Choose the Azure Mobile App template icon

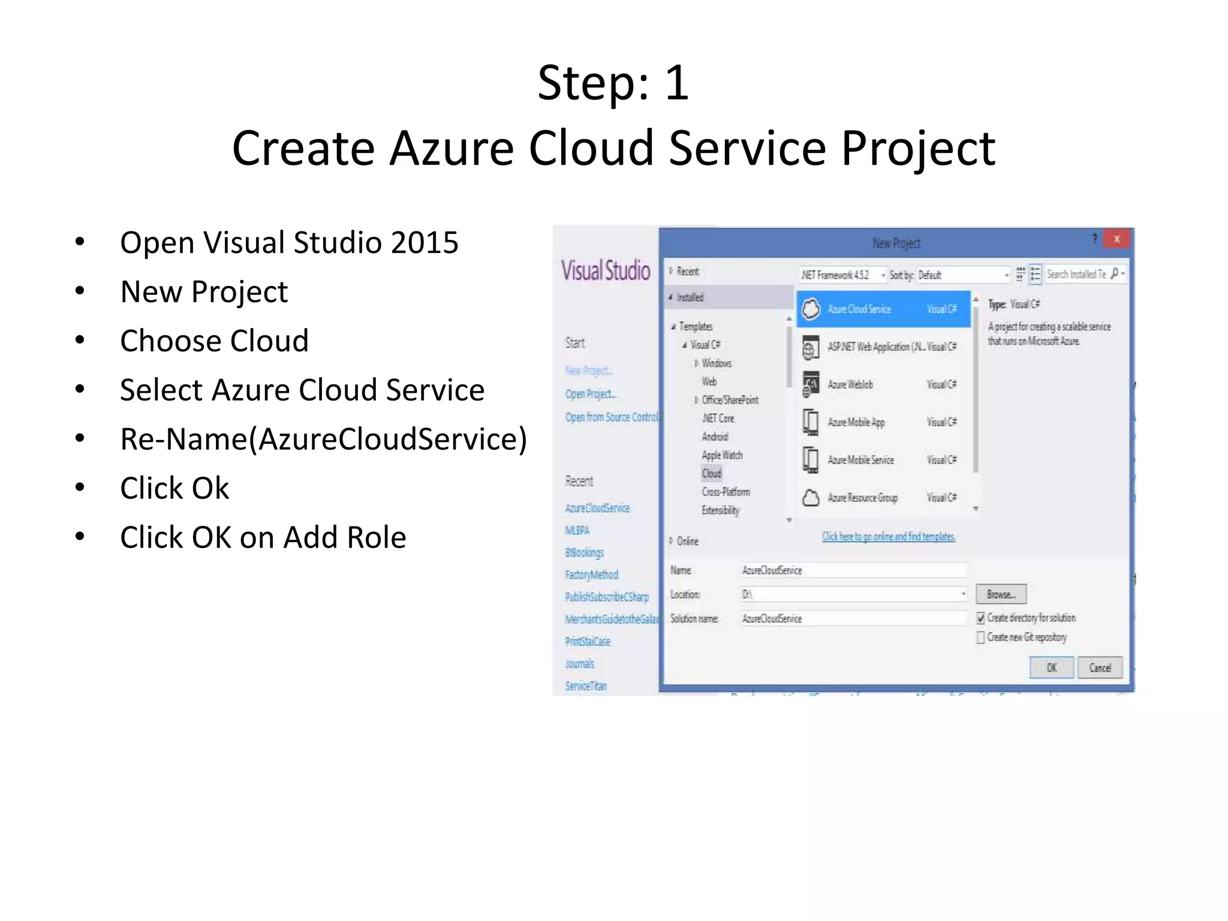click(x=811, y=422)
